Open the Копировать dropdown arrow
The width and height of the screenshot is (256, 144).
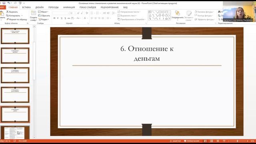pyautogui.click(x=22, y=16)
